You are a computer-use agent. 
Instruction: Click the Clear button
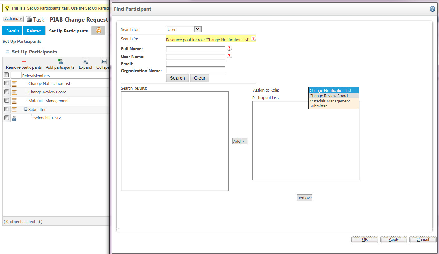(200, 78)
